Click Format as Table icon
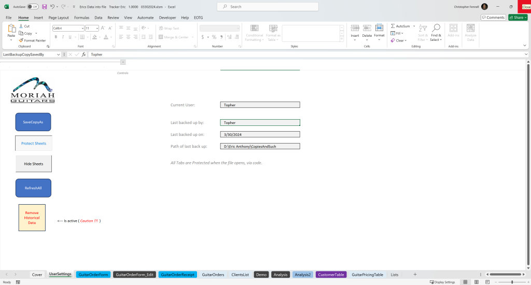Screen dimensions: 531x285 (273, 28)
